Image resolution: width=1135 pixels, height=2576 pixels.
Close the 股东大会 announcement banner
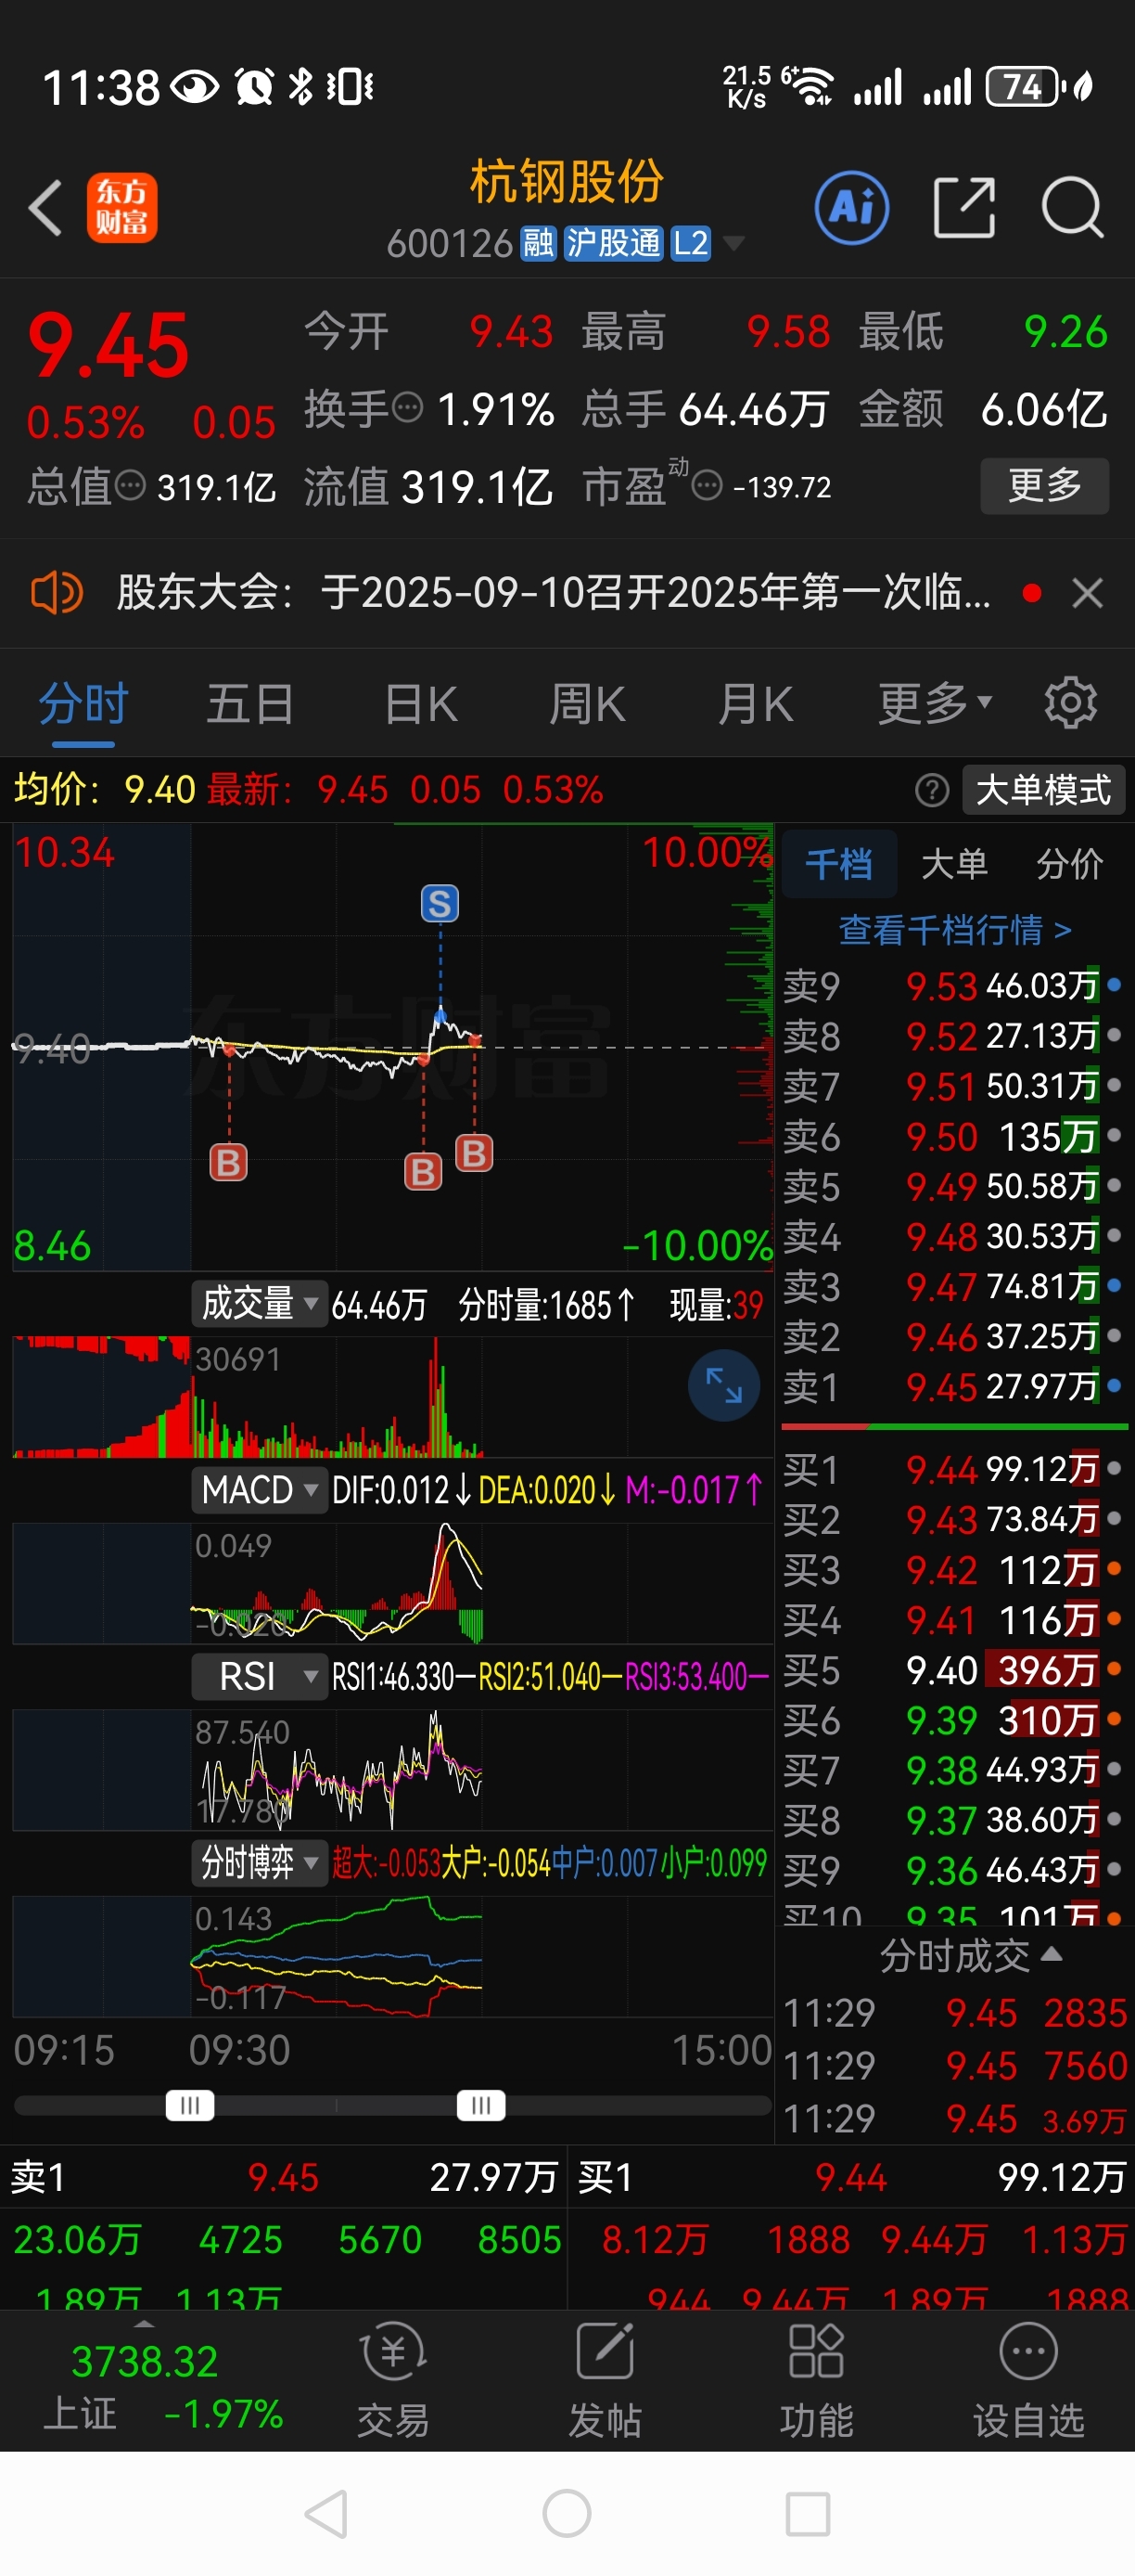pyautogui.click(x=1087, y=593)
